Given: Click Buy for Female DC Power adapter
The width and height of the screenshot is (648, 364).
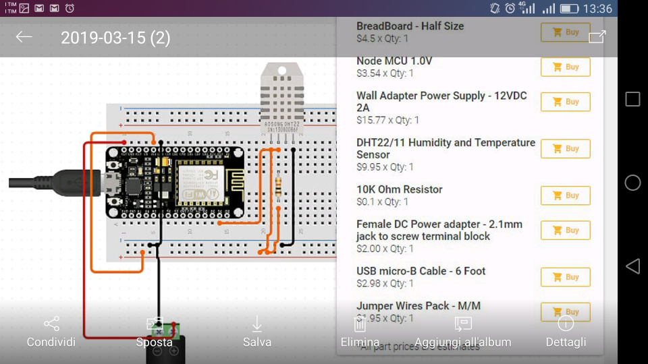Looking at the screenshot, I should coord(565,231).
